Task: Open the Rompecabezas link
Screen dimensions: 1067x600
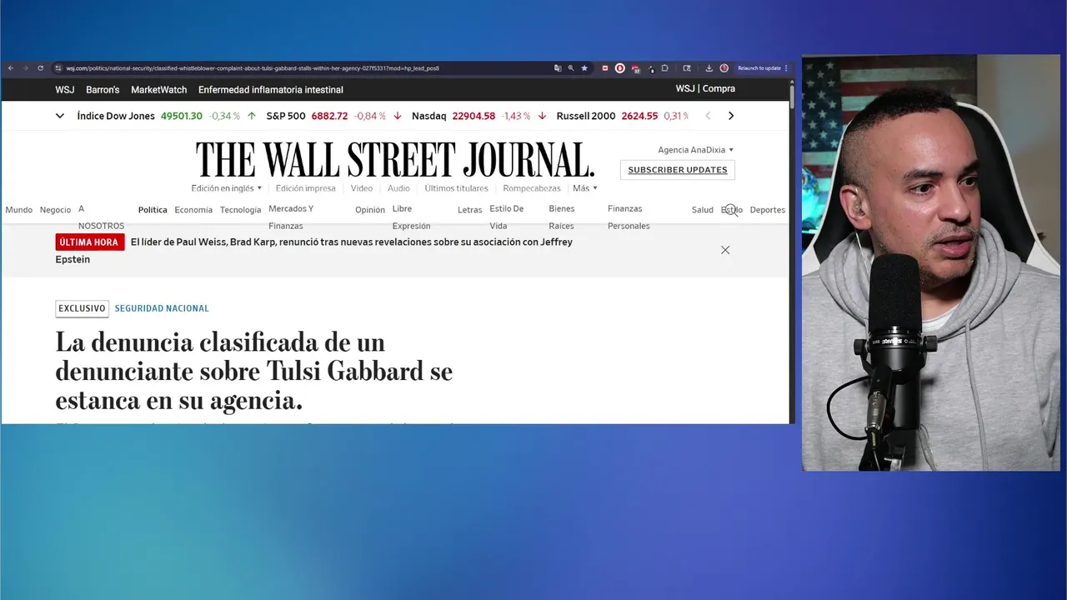Action: [532, 188]
